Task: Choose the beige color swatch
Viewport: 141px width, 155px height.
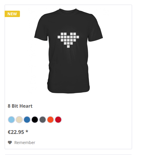Action: click(19, 119)
